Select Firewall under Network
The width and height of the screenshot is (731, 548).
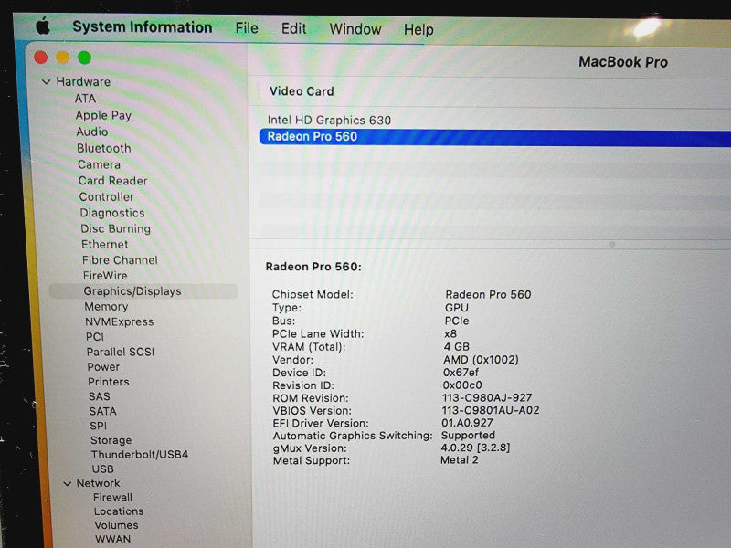[x=112, y=497]
